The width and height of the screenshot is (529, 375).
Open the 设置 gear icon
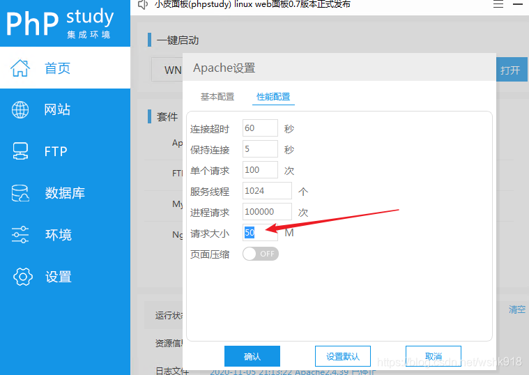click(x=22, y=277)
